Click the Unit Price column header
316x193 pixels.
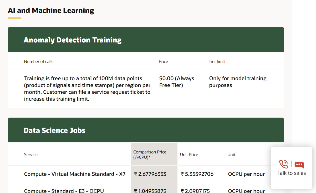pos(189,155)
